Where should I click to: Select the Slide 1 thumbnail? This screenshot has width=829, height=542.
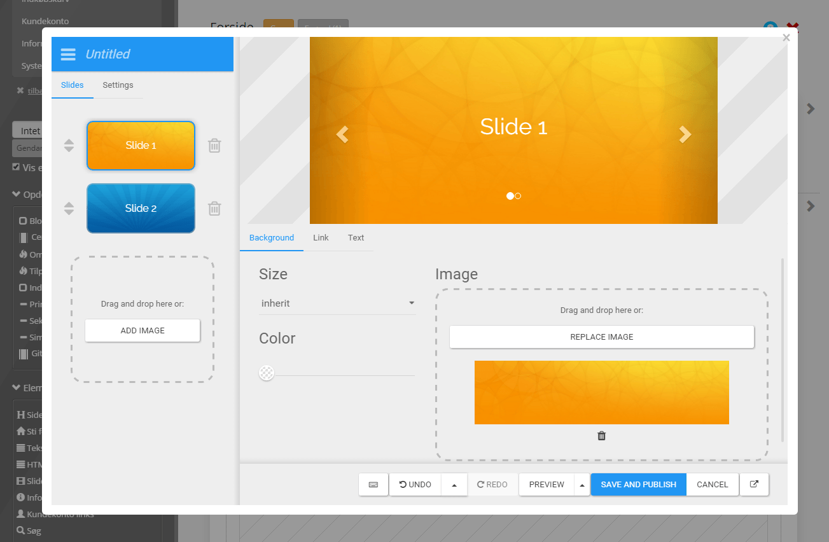point(141,146)
